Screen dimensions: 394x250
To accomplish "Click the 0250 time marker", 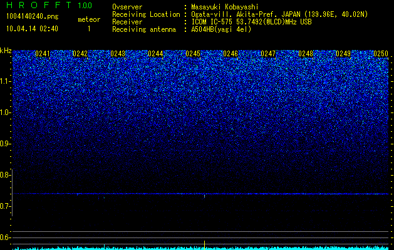I will tap(381, 54).
